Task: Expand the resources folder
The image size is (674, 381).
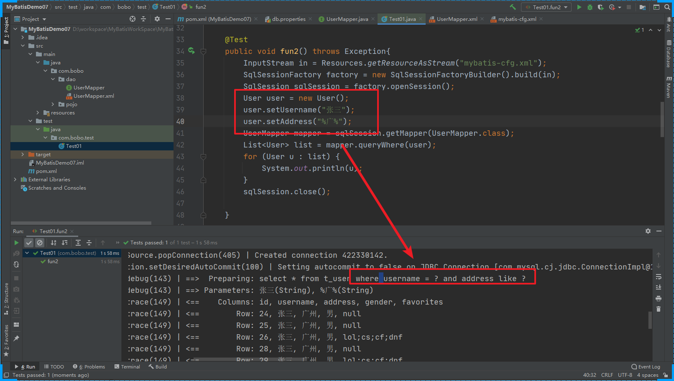Action: click(38, 113)
